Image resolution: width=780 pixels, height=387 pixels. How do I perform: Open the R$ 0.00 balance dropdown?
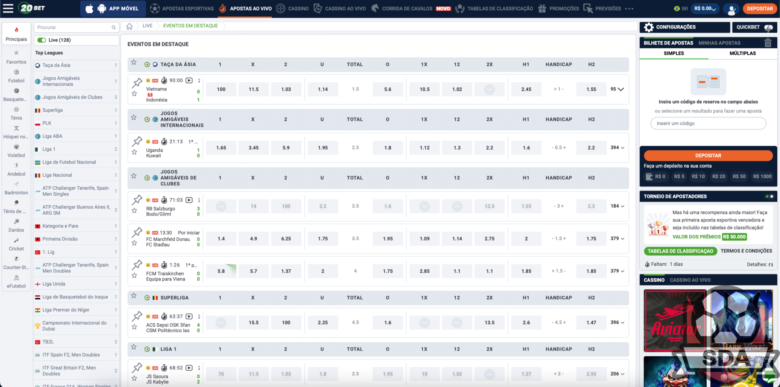(x=705, y=8)
